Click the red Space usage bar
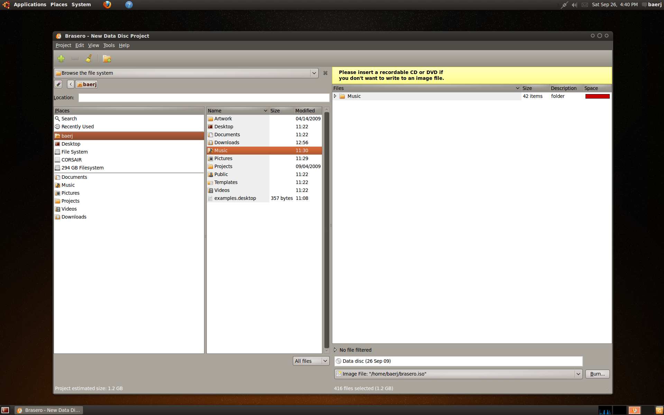The height and width of the screenshot is (415, 664). coord(597,96)
